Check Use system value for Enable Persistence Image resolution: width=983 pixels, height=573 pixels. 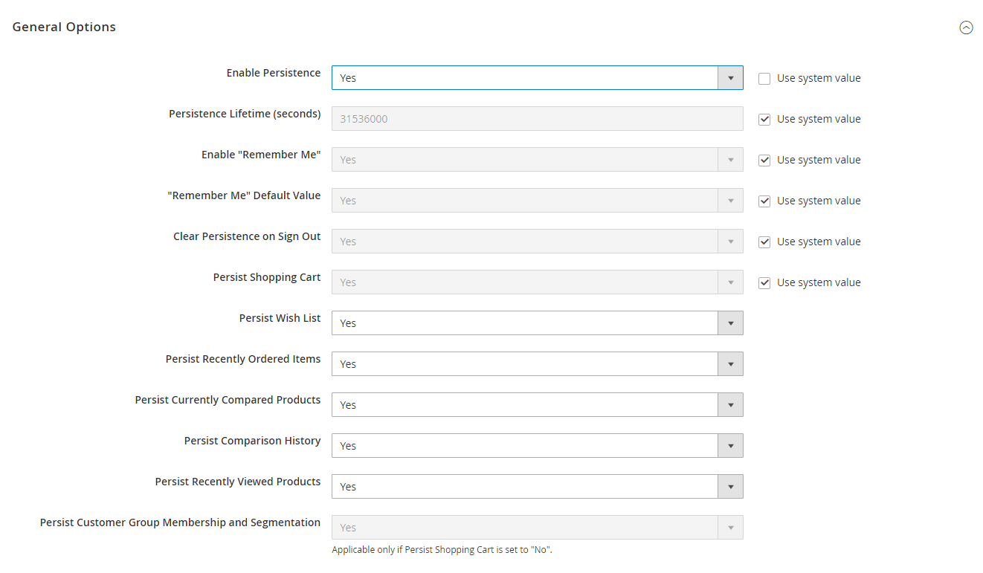(x=764, y=78)
